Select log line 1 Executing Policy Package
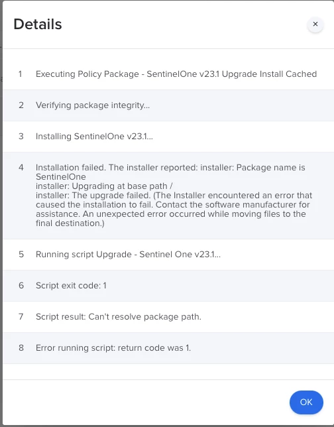The height and width of the screenshot is (427, 334). pos(168,74)
